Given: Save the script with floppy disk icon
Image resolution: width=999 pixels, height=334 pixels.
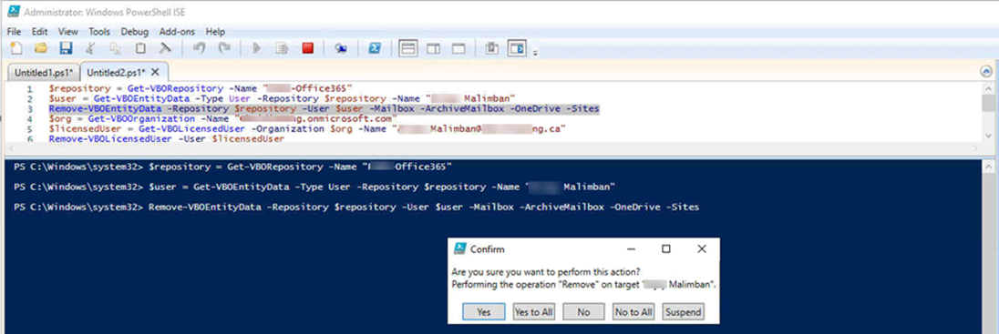Looking at the screenshot, I should pos(66,48).
